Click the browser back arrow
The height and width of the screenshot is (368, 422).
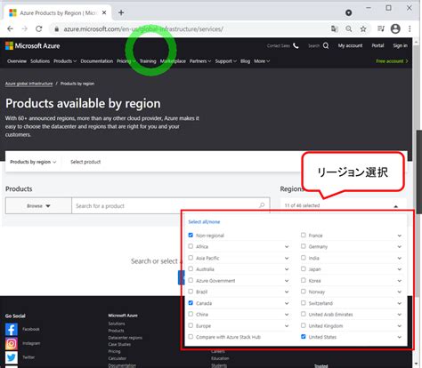coord(10,28)
